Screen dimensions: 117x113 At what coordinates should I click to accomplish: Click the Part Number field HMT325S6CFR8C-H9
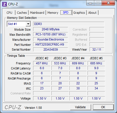coord(51,44)
